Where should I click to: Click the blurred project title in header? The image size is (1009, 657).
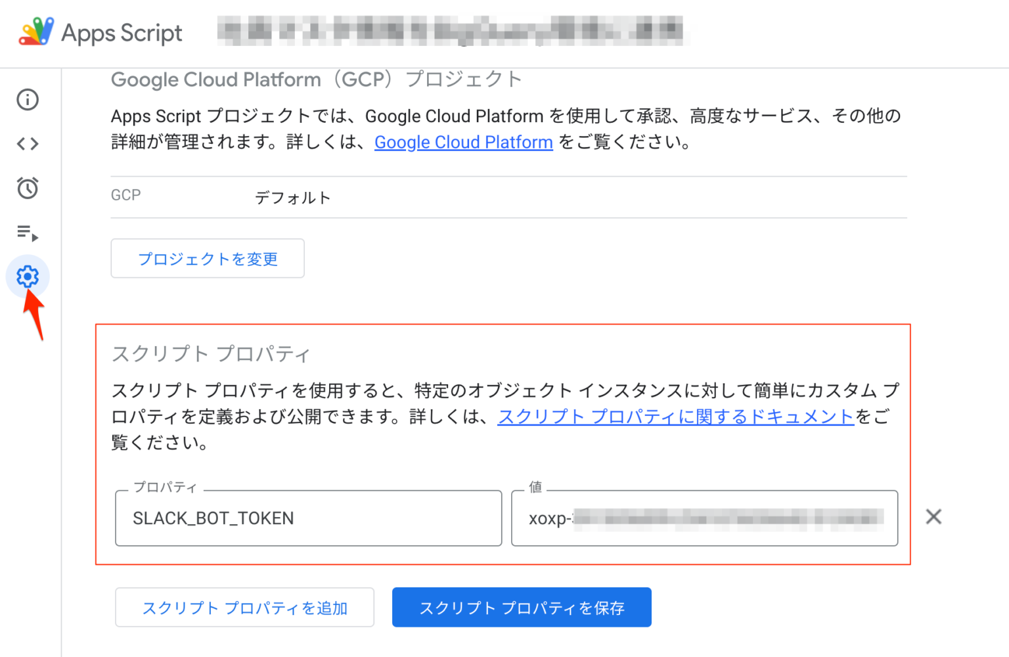450,30
